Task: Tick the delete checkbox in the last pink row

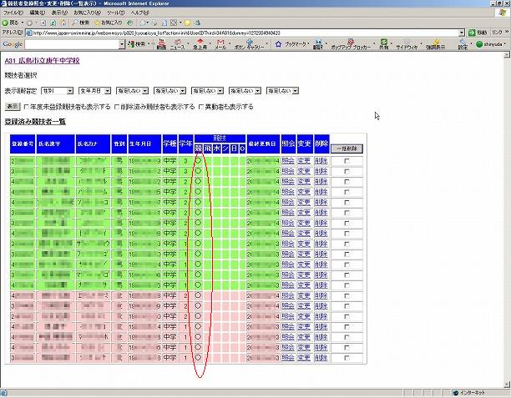Action: point(347,358)
